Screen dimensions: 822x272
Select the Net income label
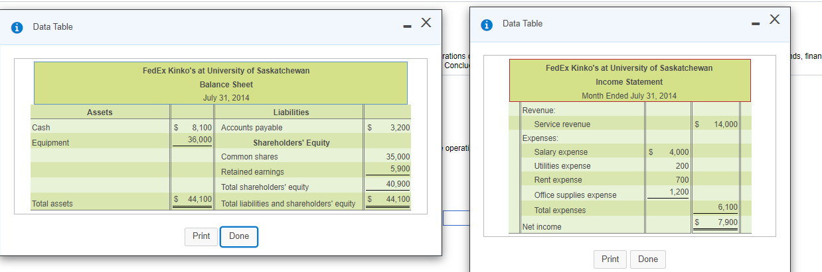tap(542, 227)
